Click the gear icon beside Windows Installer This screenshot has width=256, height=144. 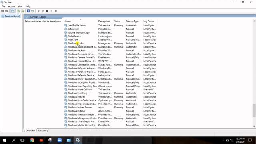tap(66, 111)
